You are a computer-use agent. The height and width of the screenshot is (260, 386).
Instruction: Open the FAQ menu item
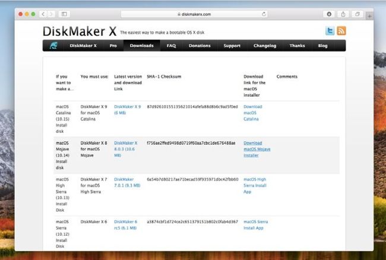point(171,46)
